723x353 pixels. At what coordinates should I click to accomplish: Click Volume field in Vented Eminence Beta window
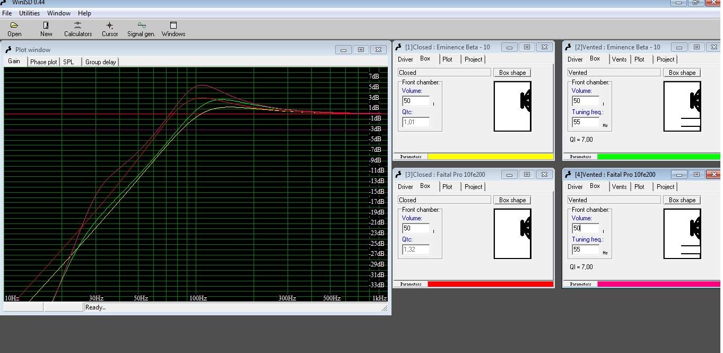tap(586, 101)
